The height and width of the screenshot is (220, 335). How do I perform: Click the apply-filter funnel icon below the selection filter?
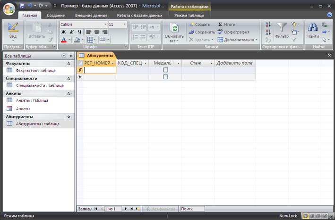point(294,40)
